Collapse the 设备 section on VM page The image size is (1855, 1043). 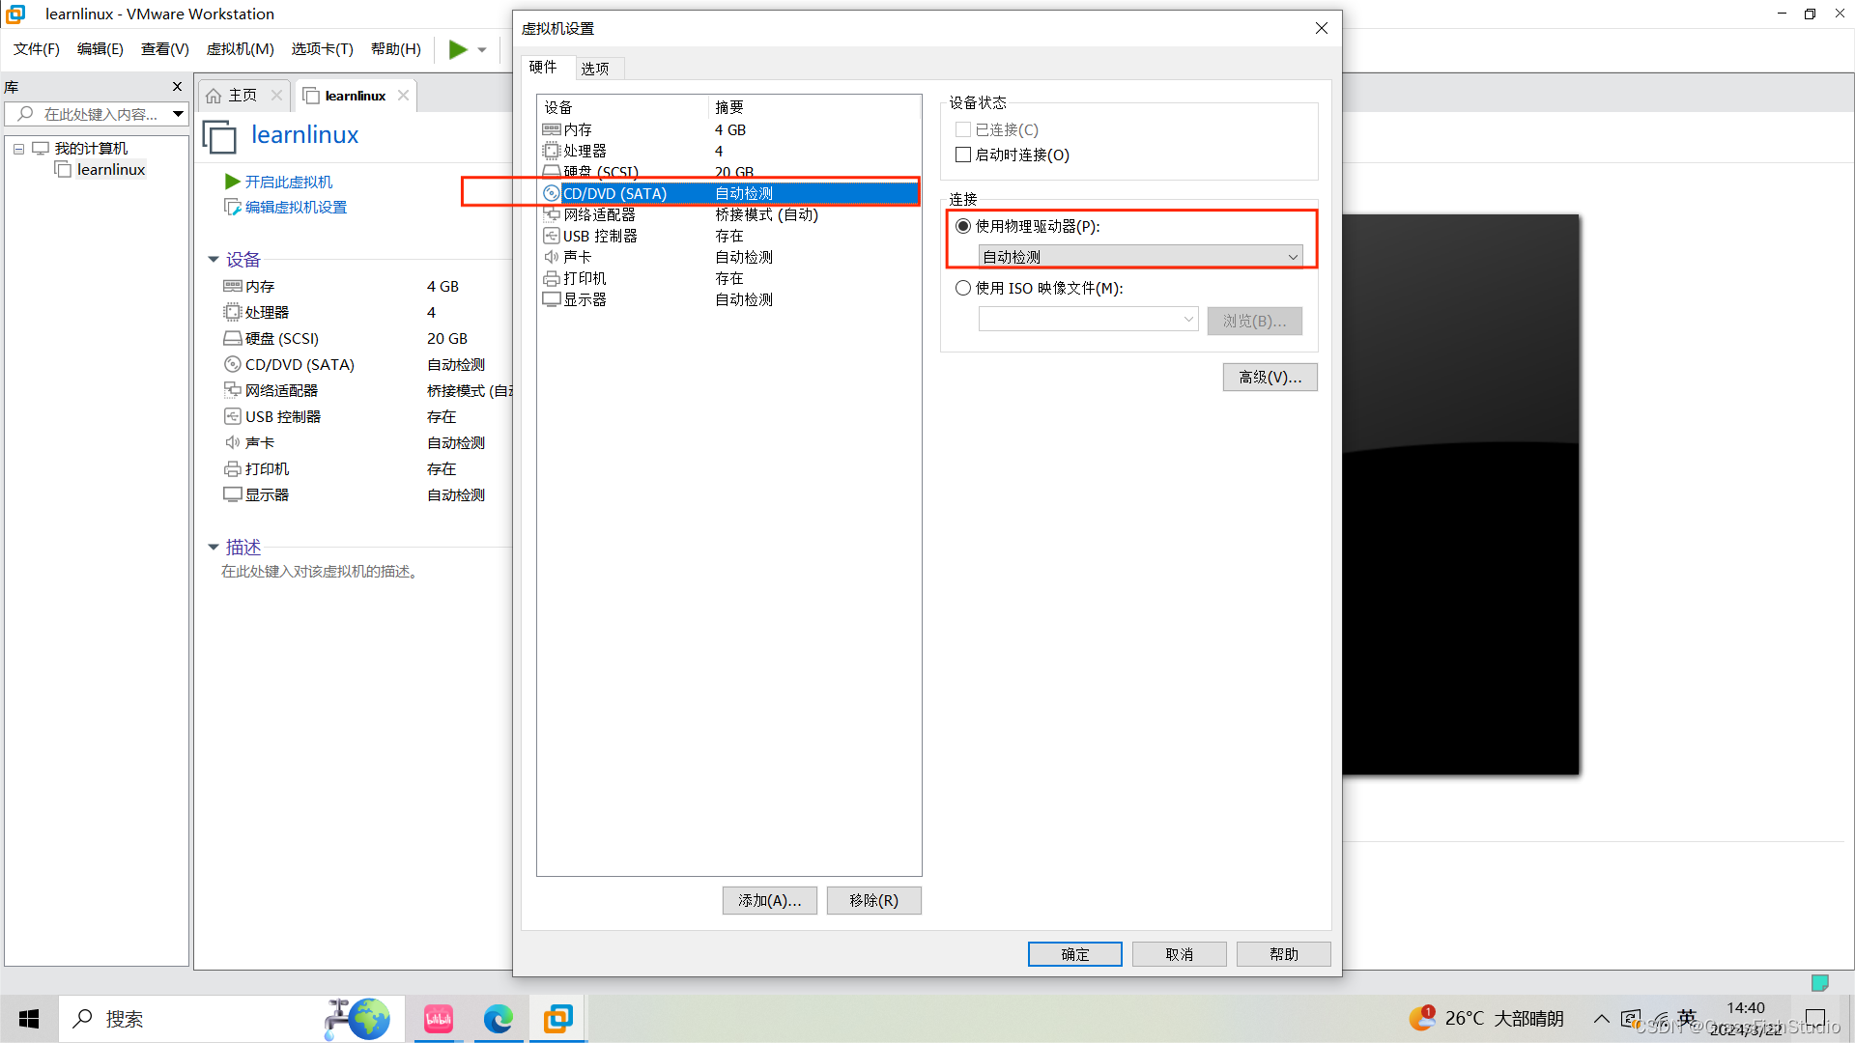214,260
